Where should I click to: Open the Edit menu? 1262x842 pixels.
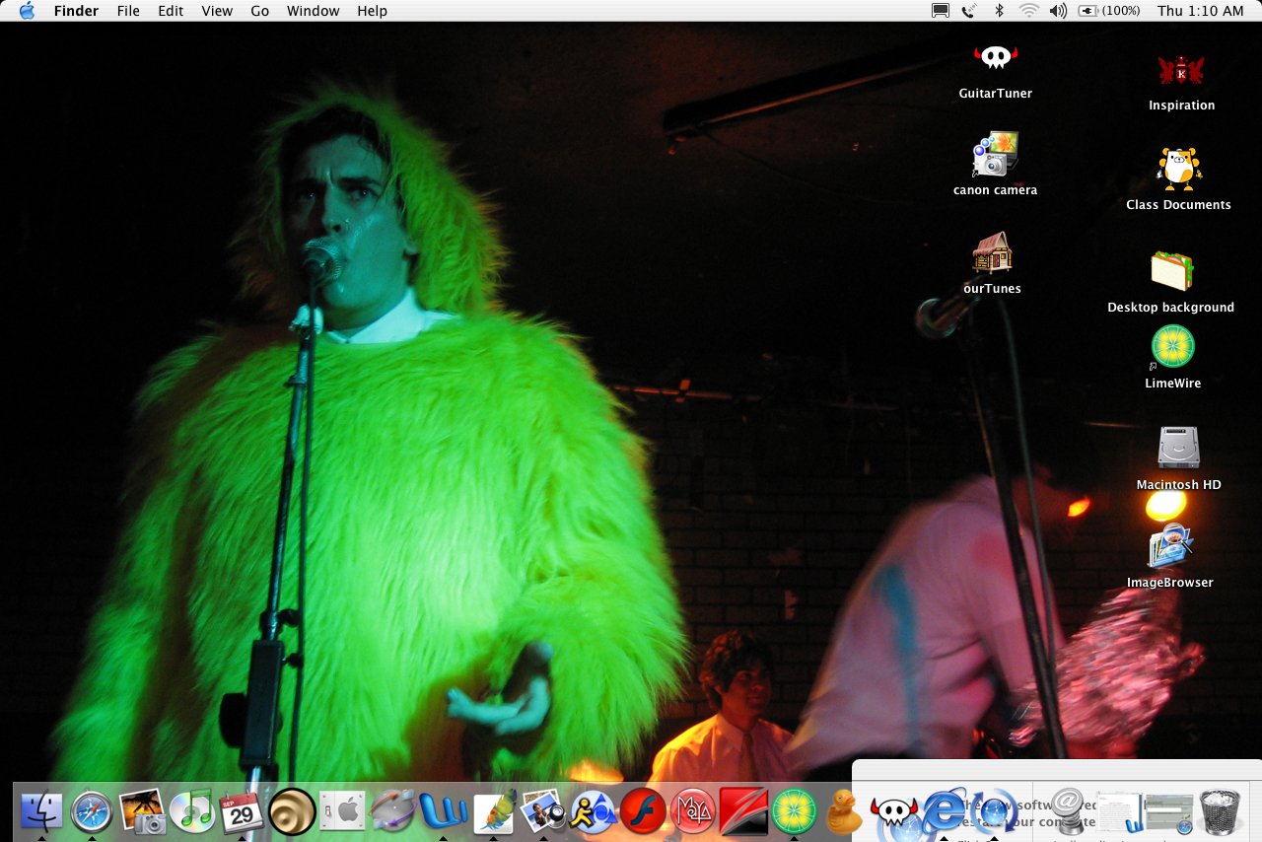(x=171, y=11)
